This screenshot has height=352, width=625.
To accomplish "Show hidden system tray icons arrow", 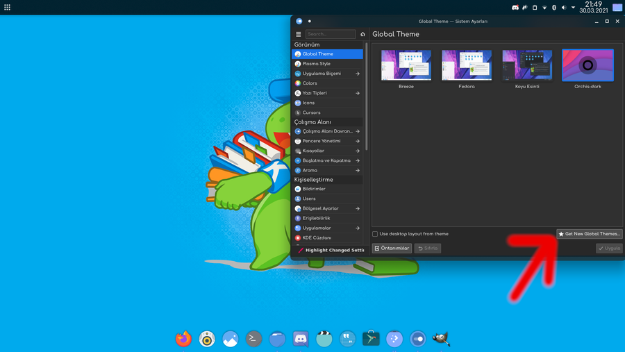I will click(x=573, y=8).
